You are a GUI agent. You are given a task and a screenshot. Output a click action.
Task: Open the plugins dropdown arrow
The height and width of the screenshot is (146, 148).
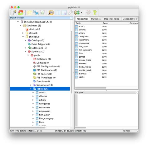(x=81, y=13)
